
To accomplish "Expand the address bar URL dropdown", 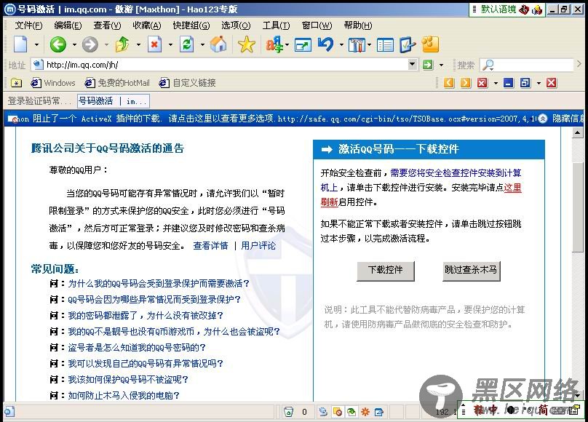I will (412, 65).
